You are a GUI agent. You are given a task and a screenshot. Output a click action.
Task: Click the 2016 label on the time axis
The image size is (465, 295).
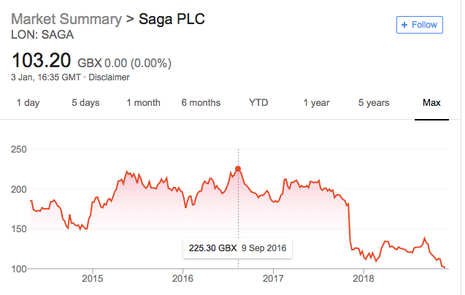182,278
